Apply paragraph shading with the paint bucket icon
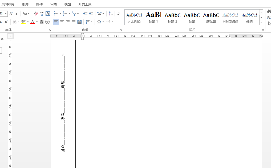The height and width of the screenshot is (168, 271). tap(99, 22)
